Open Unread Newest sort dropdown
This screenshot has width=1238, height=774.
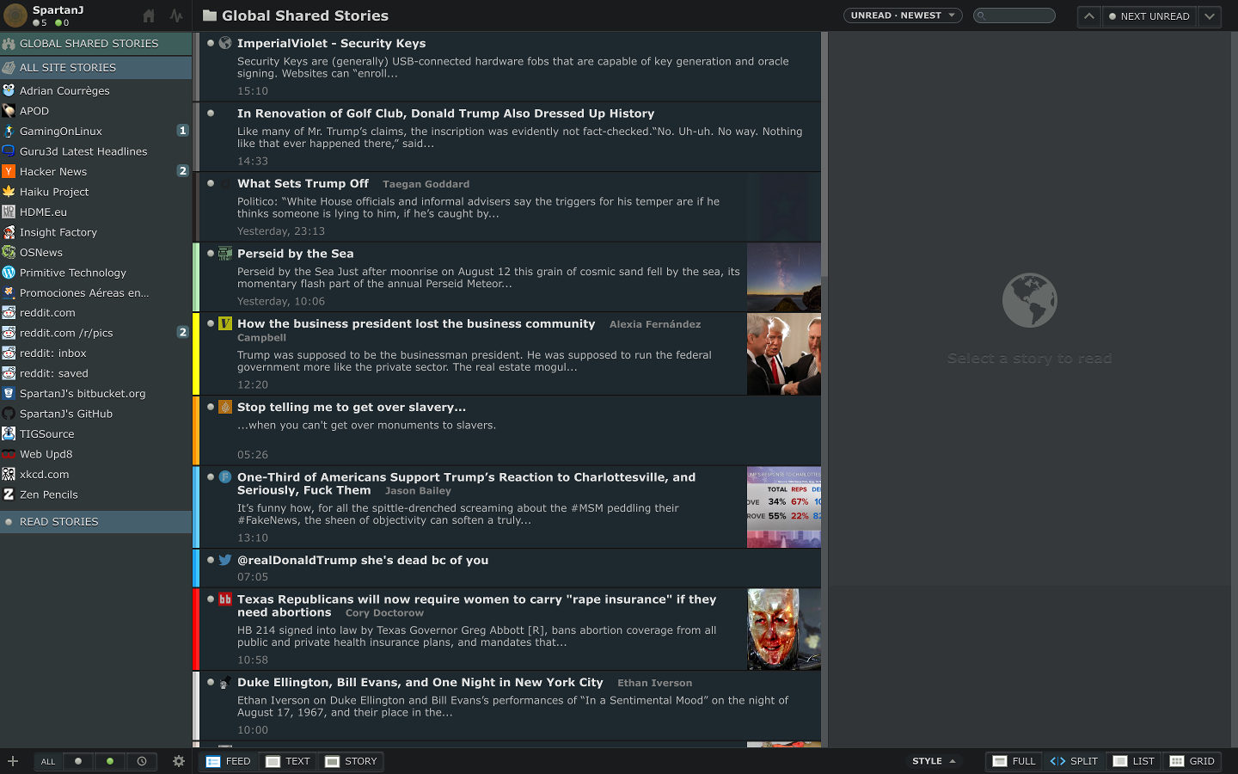point(903,15)
